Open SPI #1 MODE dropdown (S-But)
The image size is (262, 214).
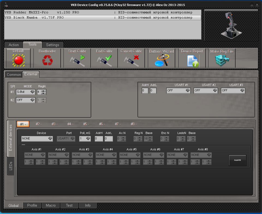[x=26, y=92]
